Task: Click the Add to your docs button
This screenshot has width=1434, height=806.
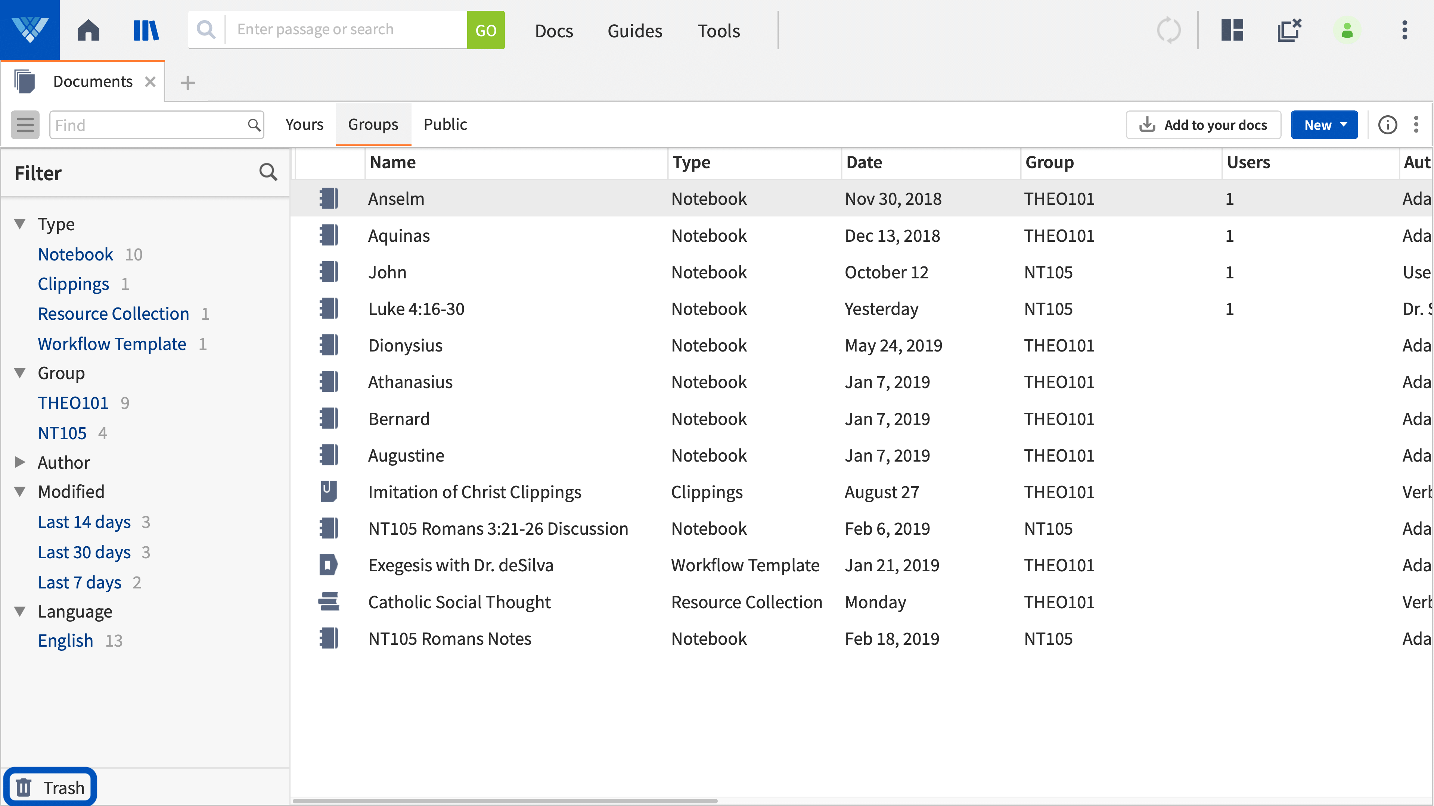Action: pyautogui.click(x=1203, y=125)
